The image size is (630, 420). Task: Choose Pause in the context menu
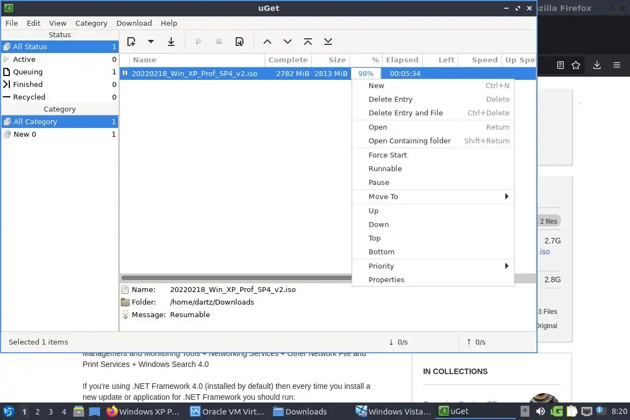tap(433, 182)
